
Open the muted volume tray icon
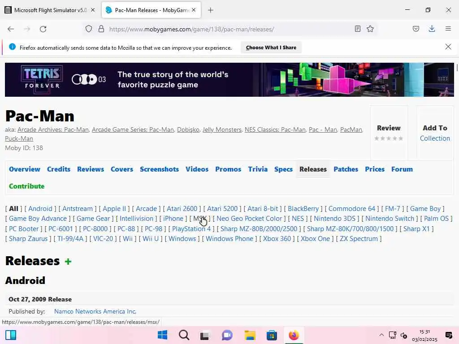coord(404,335)
